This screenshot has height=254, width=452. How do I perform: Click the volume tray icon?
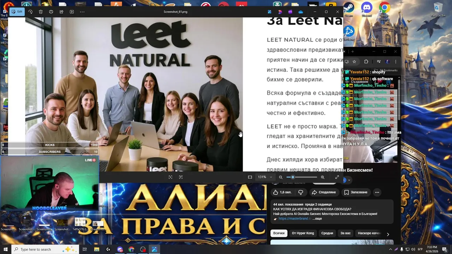pos(413,249)
